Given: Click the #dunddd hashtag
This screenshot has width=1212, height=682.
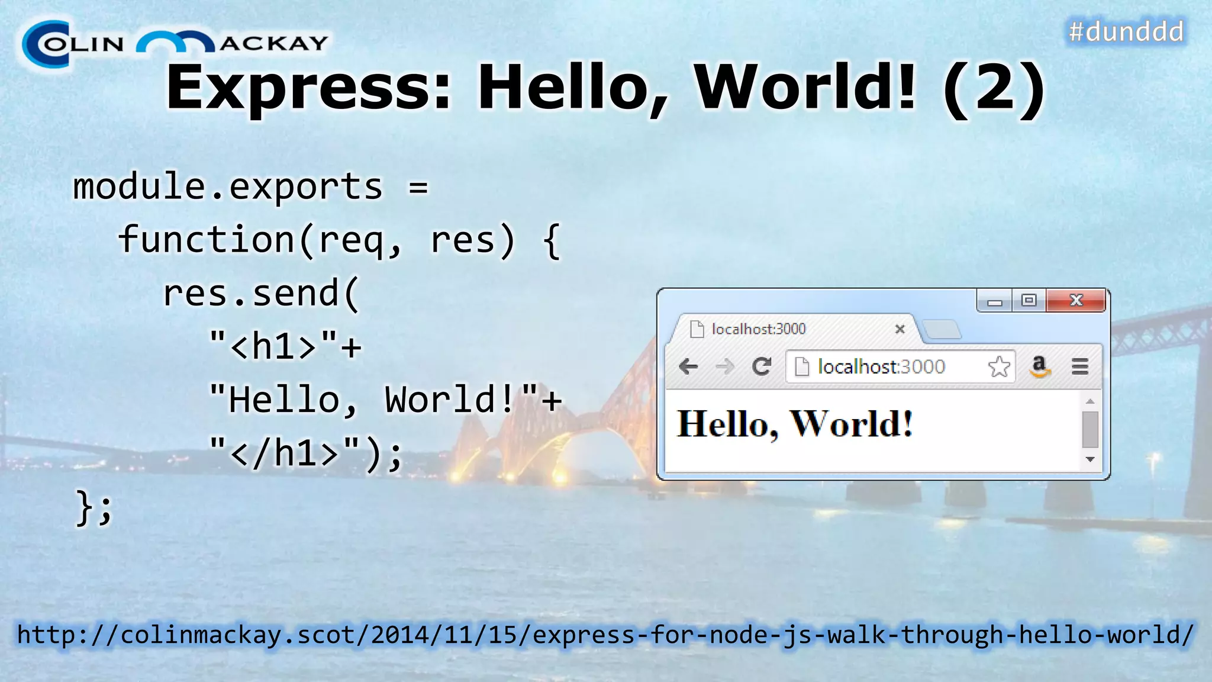Looking at the screenshot, I should click(1126, 31).
